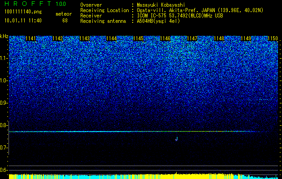The image size is (282, 179).
Task: Click the 1147 time marker
Action: tap(192, 38)
